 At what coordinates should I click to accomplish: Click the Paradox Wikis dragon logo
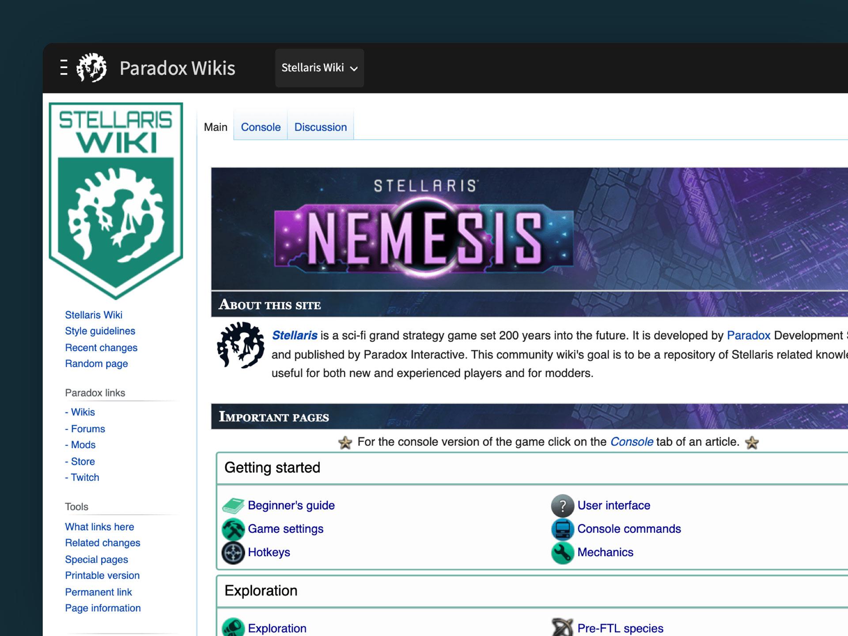click(91, 67)
